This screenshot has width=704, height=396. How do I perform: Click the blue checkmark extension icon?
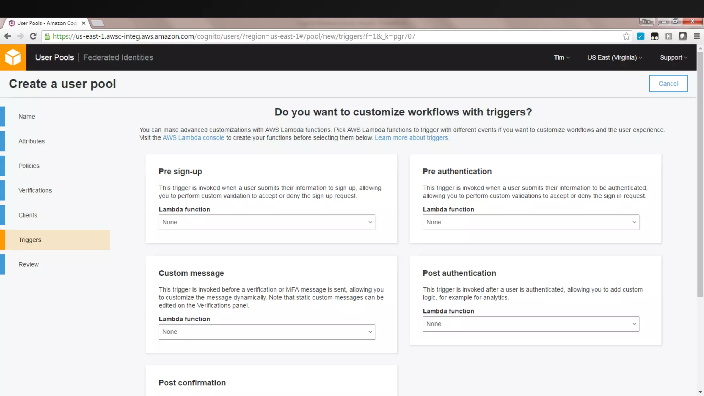click(640, 36)
